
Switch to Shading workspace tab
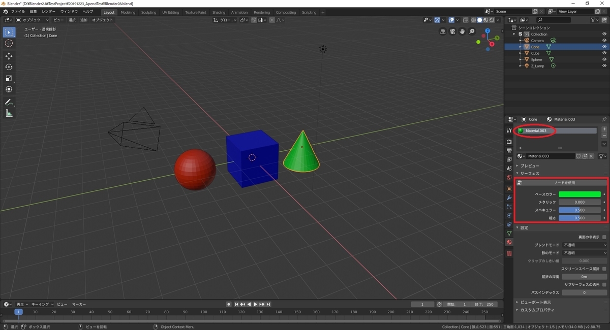219,12
